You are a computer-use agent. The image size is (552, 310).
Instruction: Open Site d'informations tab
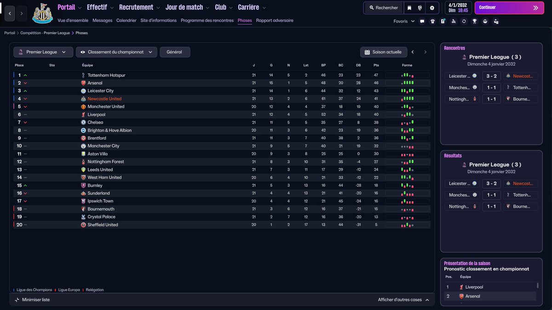coord(159,21)
